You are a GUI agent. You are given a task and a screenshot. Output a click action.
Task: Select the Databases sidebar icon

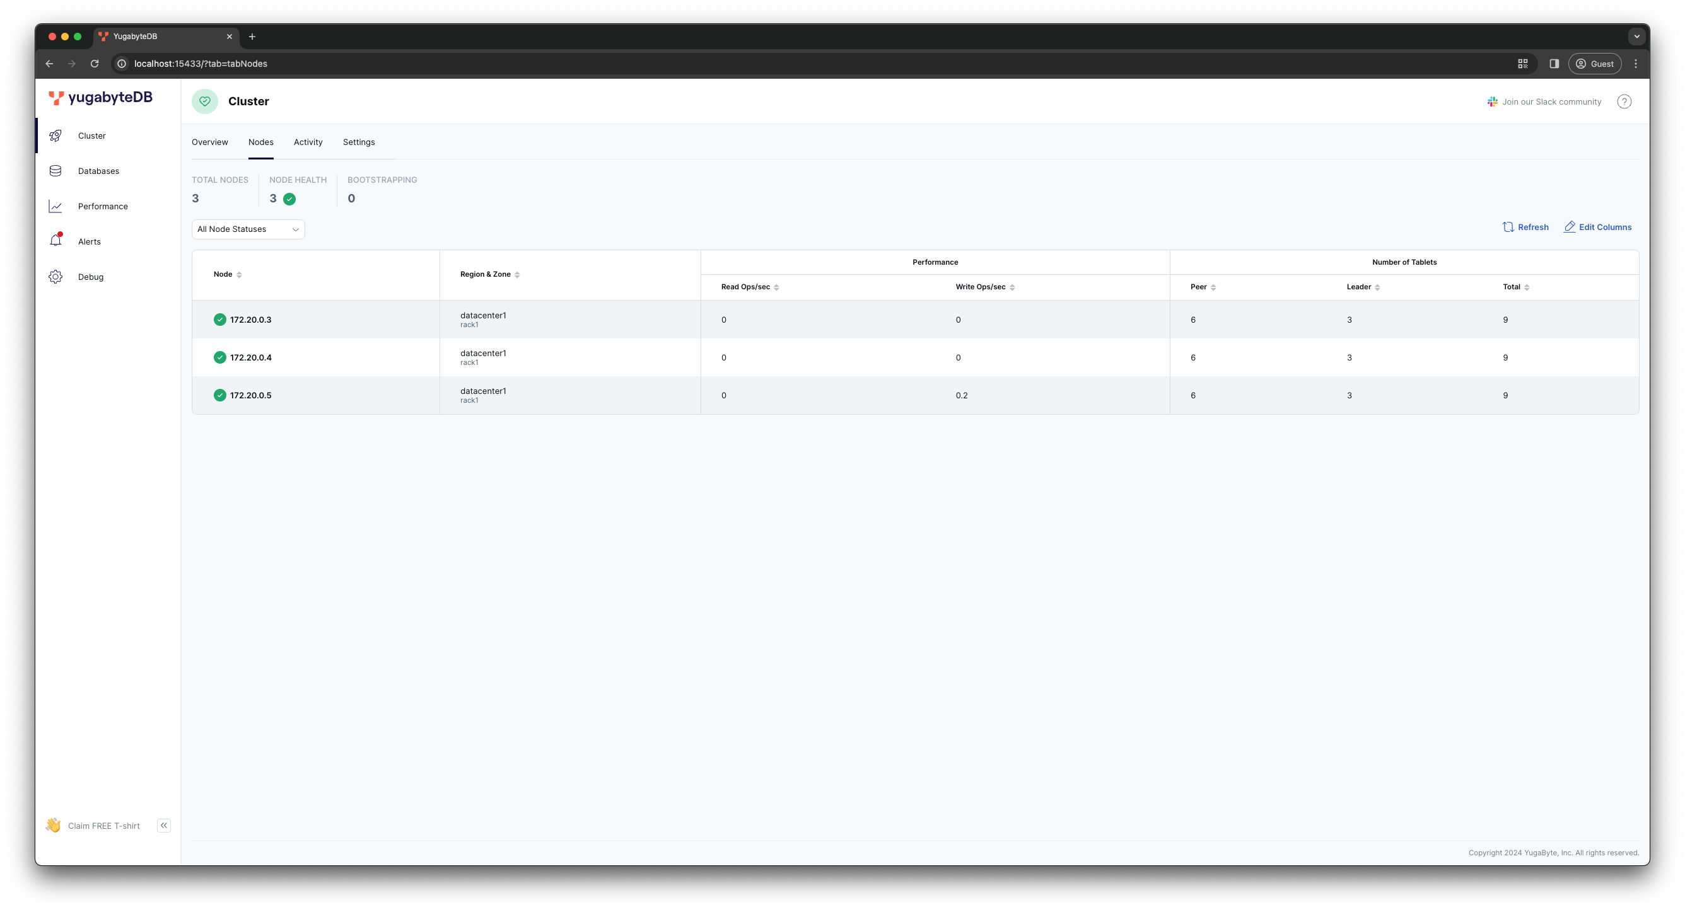tap(55, 171)
